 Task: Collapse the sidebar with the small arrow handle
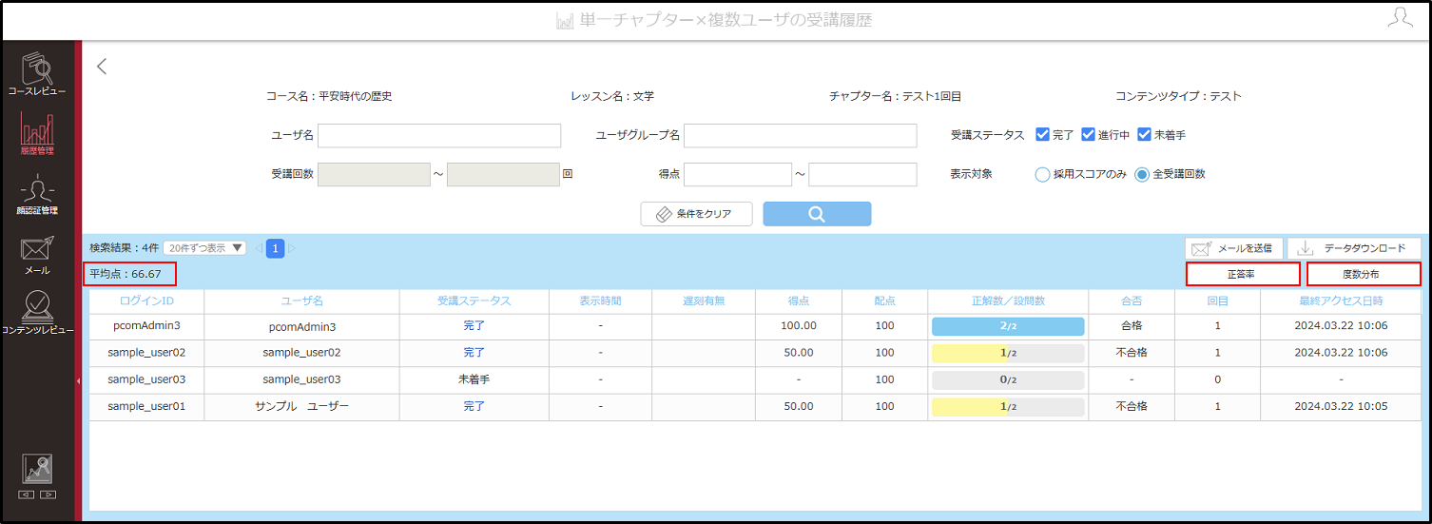pos(78,380)
